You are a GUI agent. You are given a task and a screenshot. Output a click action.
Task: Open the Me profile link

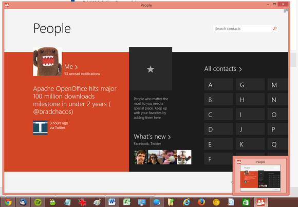(x=71, y=67)
